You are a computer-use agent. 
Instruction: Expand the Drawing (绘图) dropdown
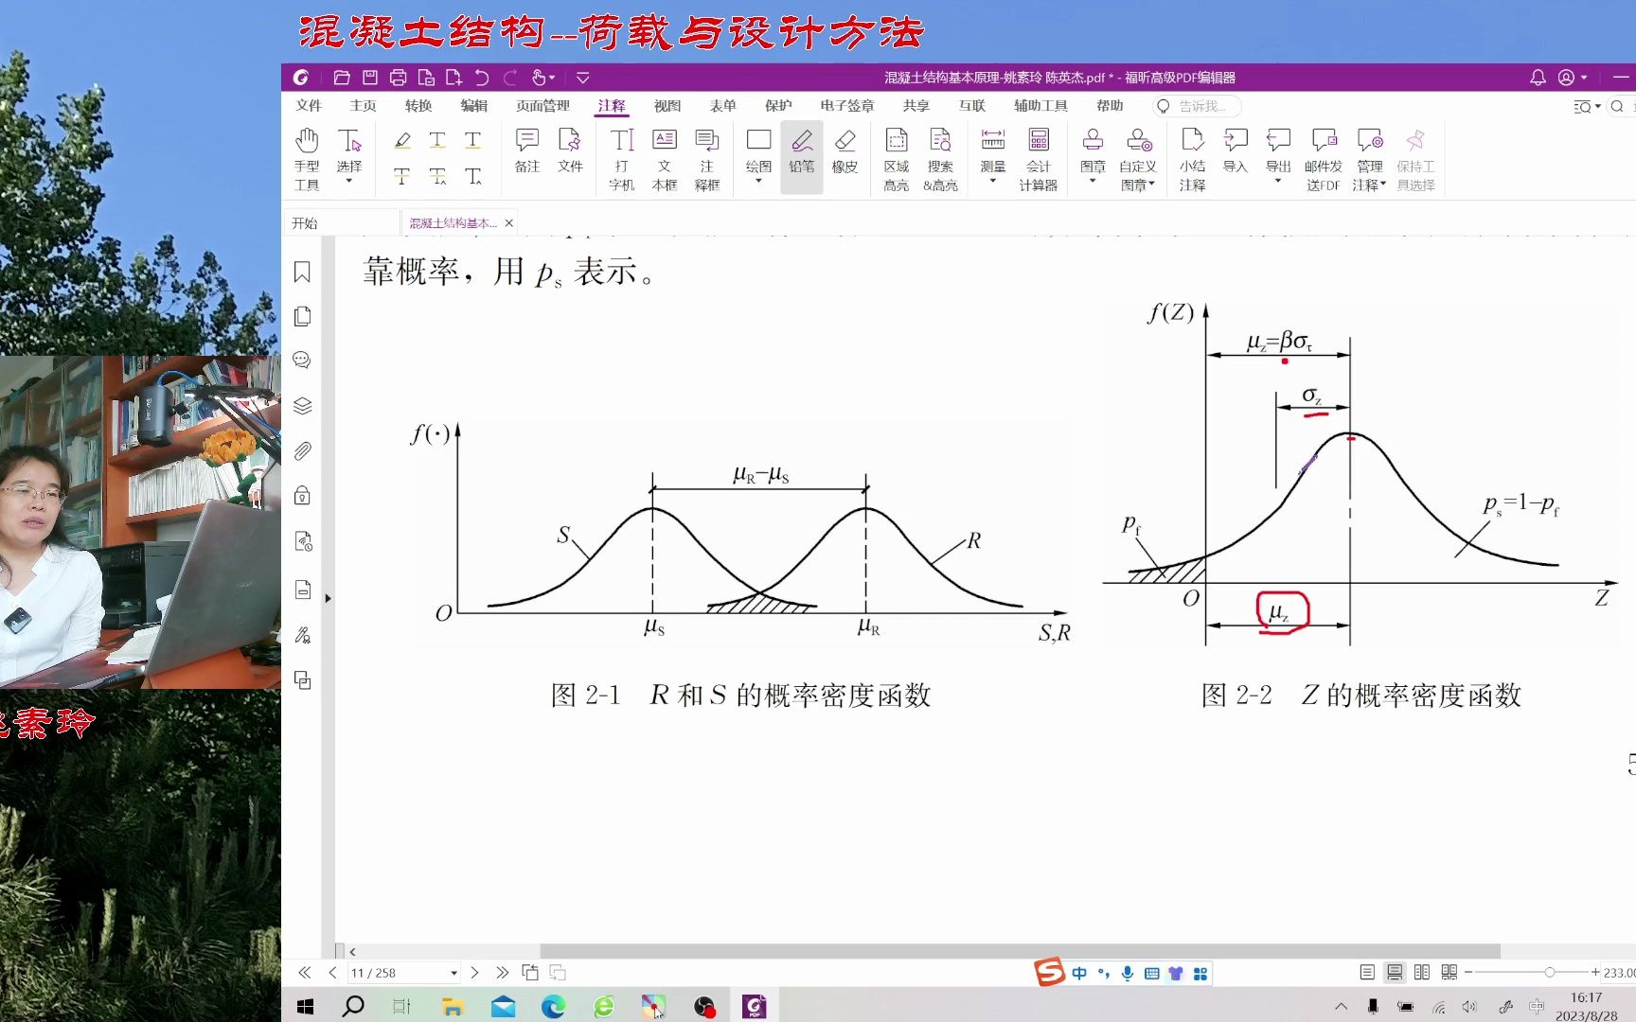(758, 181)
